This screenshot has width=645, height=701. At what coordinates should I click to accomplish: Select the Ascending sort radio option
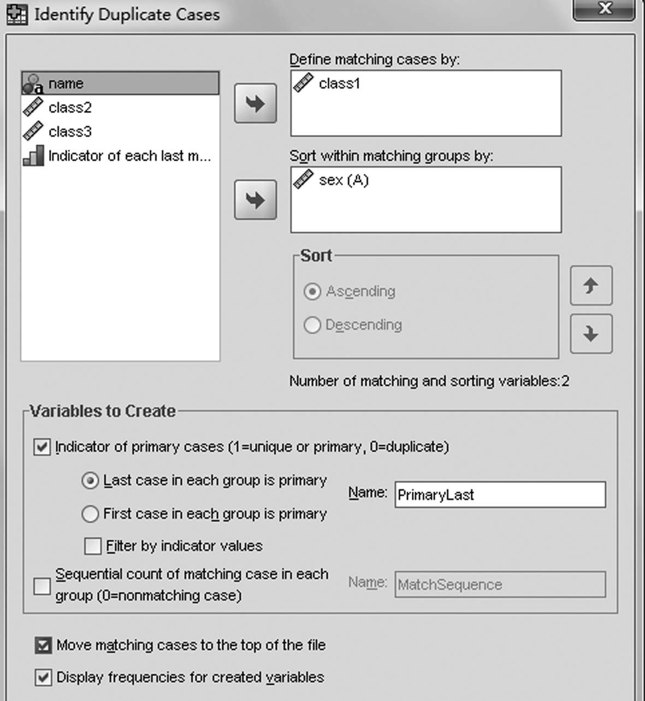312,292
